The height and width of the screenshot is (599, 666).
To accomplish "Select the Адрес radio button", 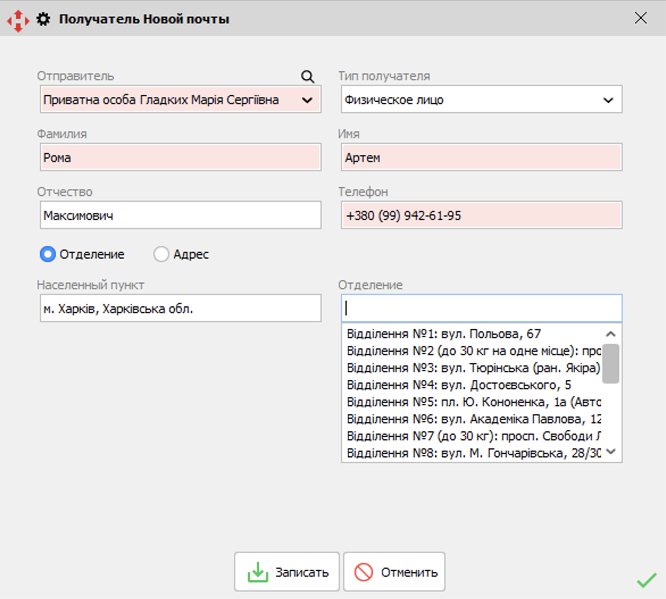I will pos(161,254).
